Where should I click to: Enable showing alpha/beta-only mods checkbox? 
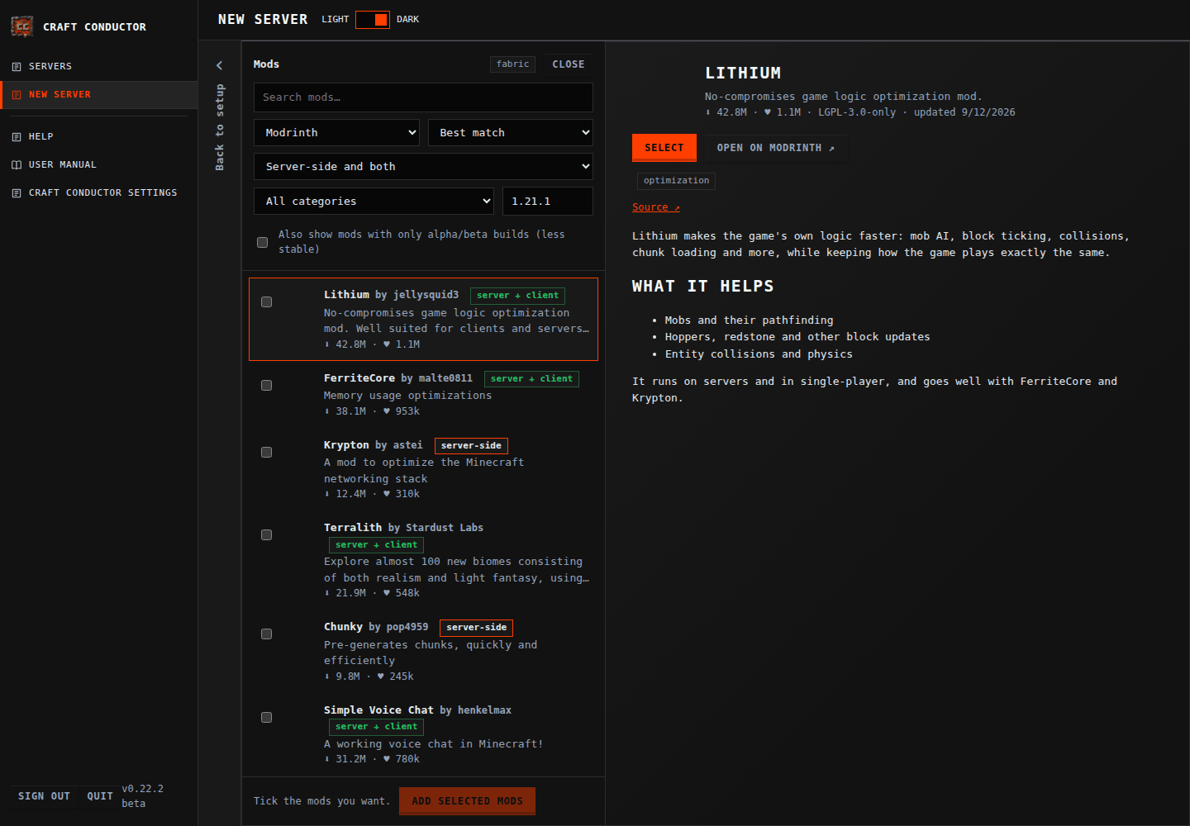pos(262,243)
